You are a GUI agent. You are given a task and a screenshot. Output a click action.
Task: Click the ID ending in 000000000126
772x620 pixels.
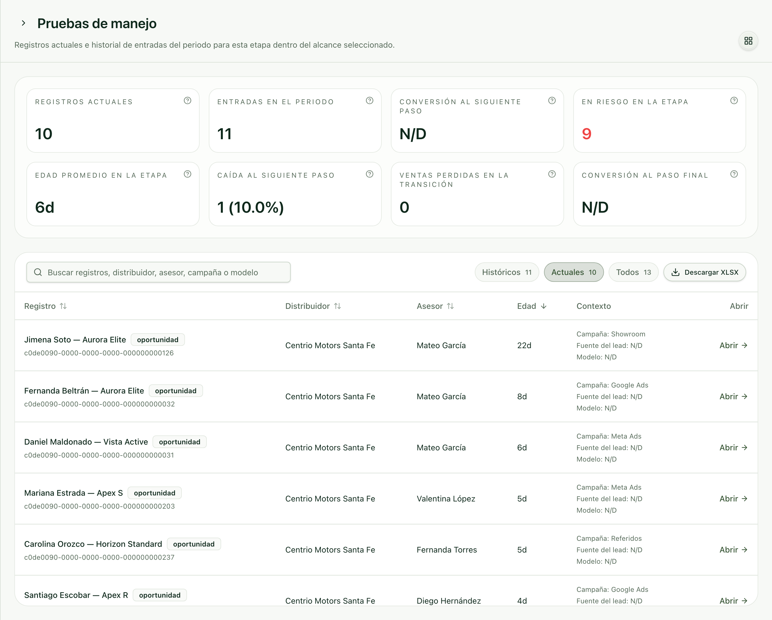coord(99,353)
